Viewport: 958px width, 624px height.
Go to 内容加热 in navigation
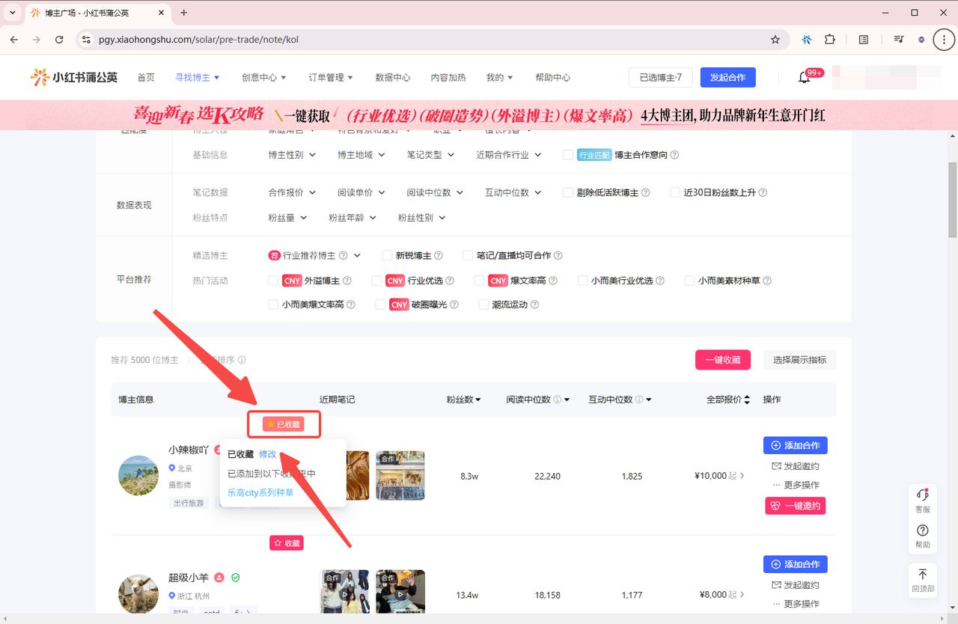tap(448, 77)
